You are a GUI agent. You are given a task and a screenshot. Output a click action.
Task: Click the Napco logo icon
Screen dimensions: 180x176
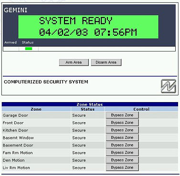[169, 86]
